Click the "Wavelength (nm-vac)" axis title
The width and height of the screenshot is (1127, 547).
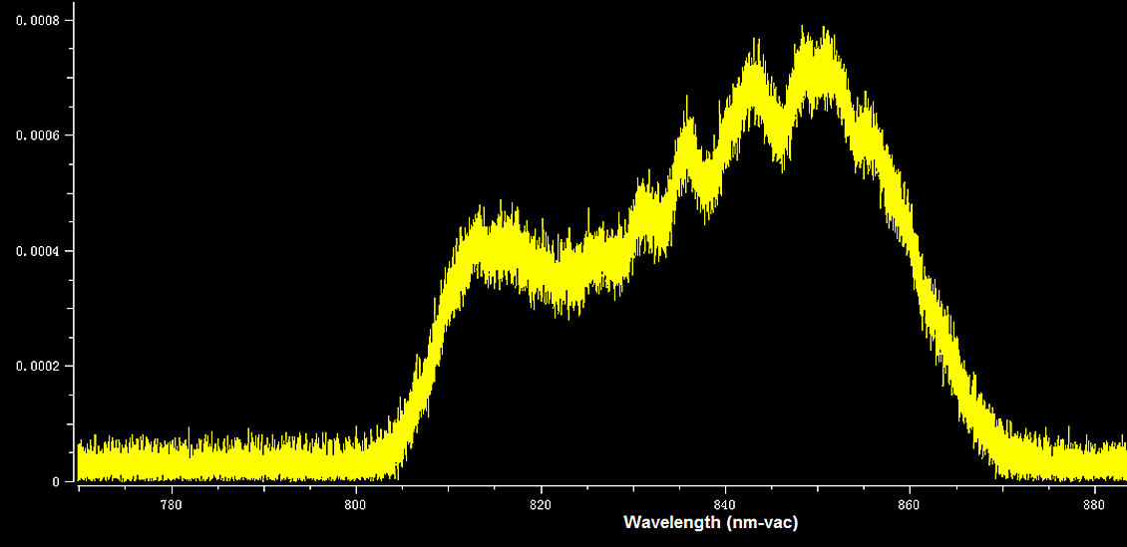point(710,522)
